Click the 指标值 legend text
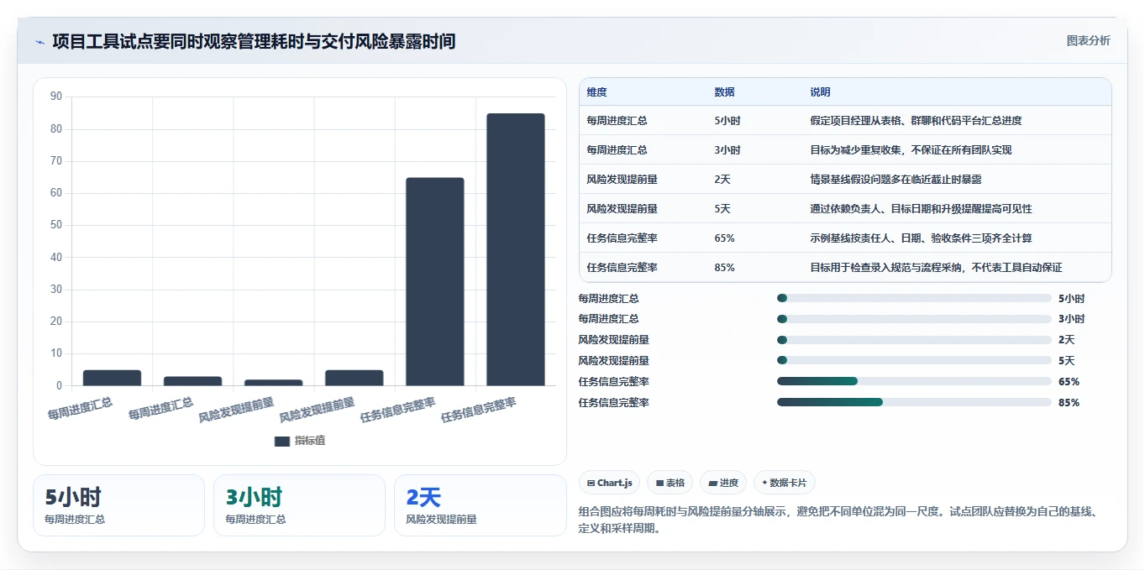Image resolution: width=1145 pixels, height=570 pixels. click(x=310, y=441)
